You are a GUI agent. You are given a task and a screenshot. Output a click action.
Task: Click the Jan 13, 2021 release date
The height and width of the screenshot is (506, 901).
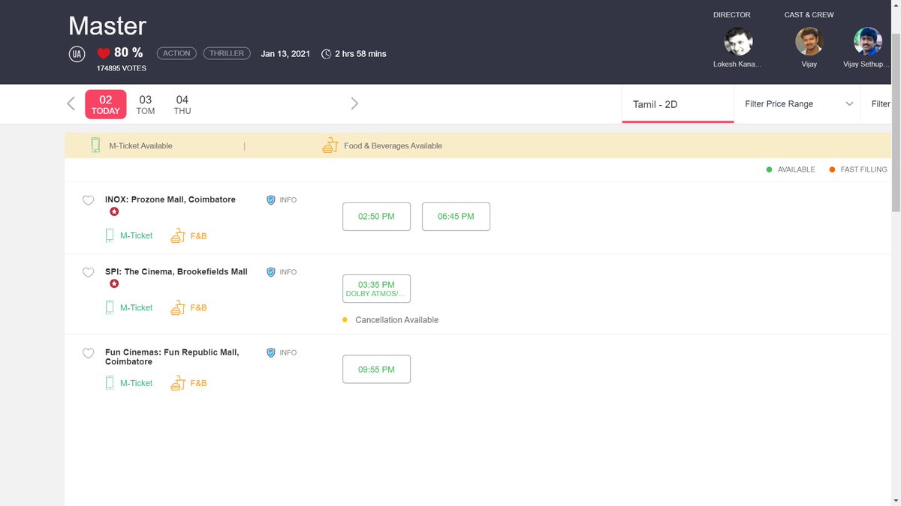point(285,54)
